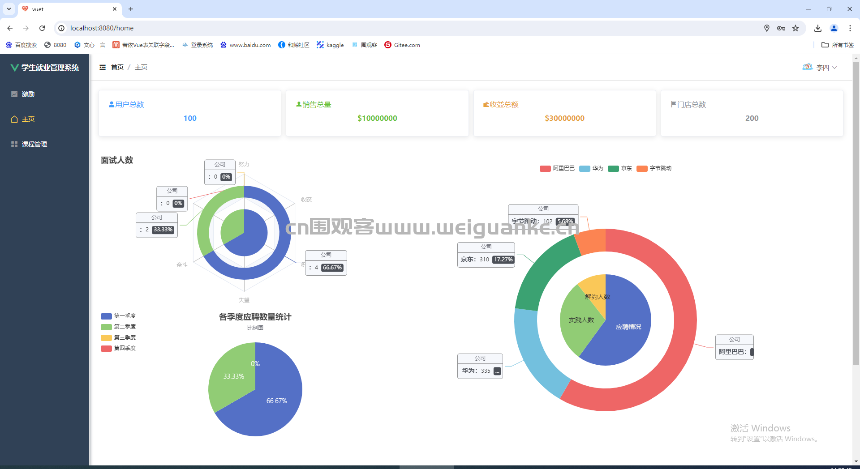The image size is (860, 469).
Task: Click the 面试人数 heading
Action: [117, 160]
